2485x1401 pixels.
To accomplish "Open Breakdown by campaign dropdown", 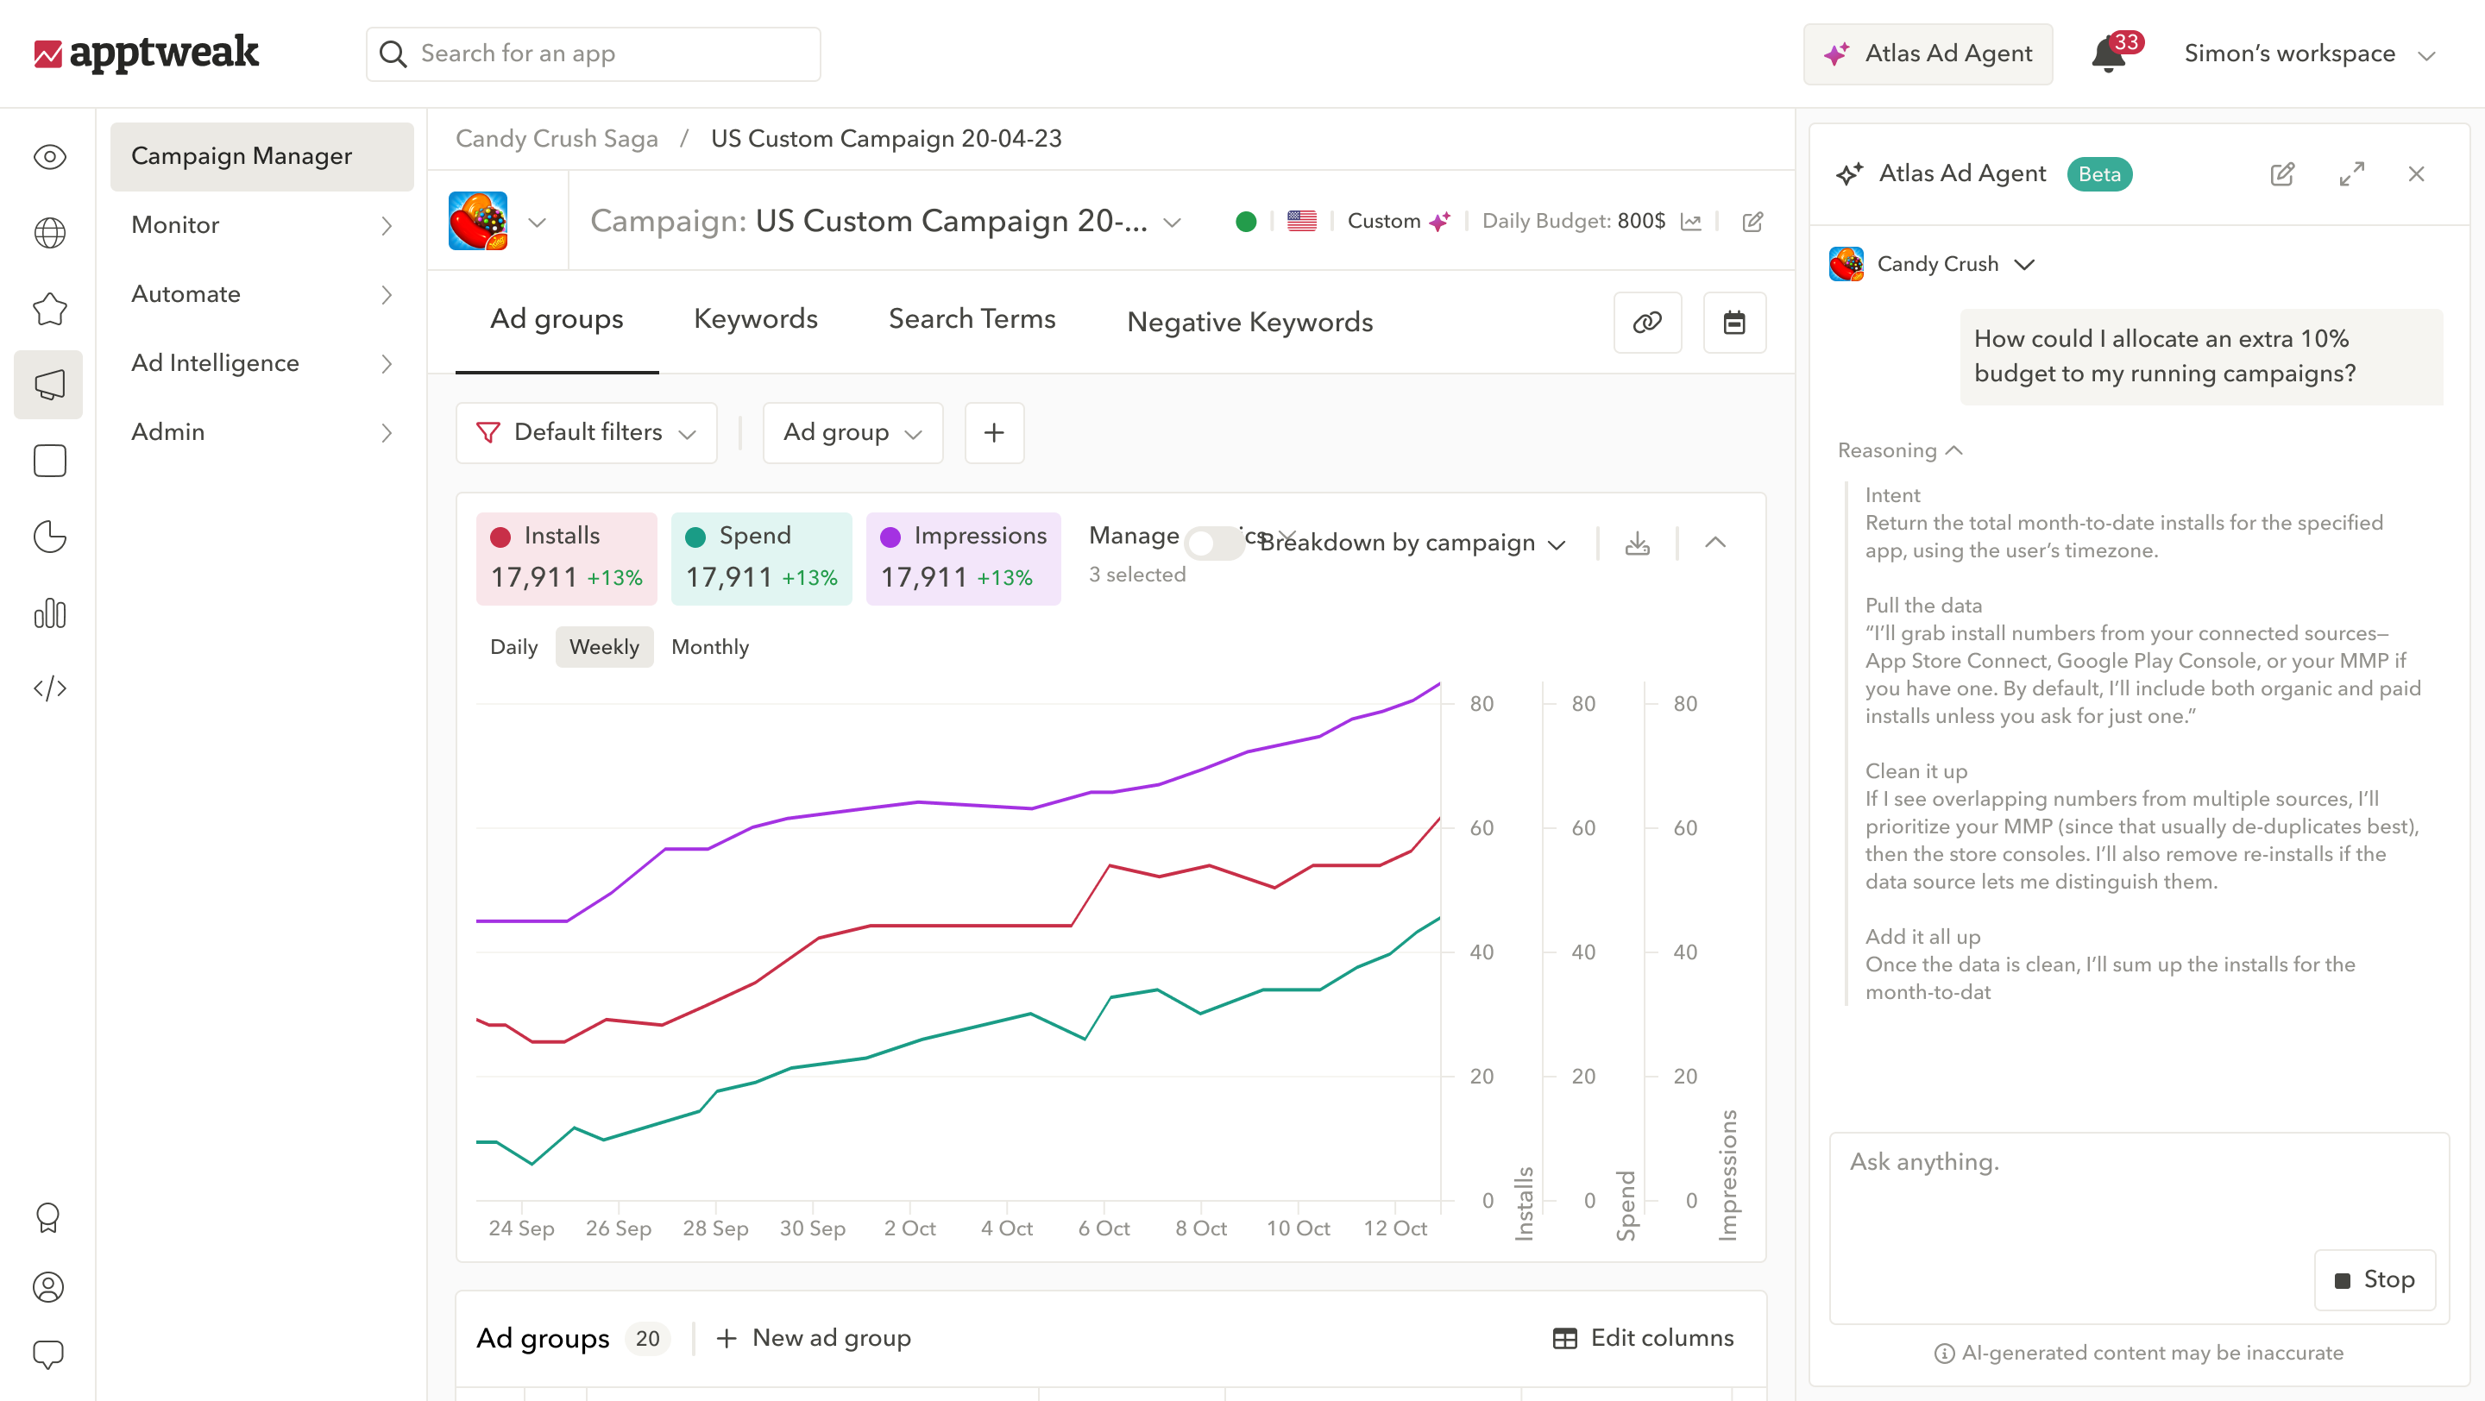I will [1412, 543].
